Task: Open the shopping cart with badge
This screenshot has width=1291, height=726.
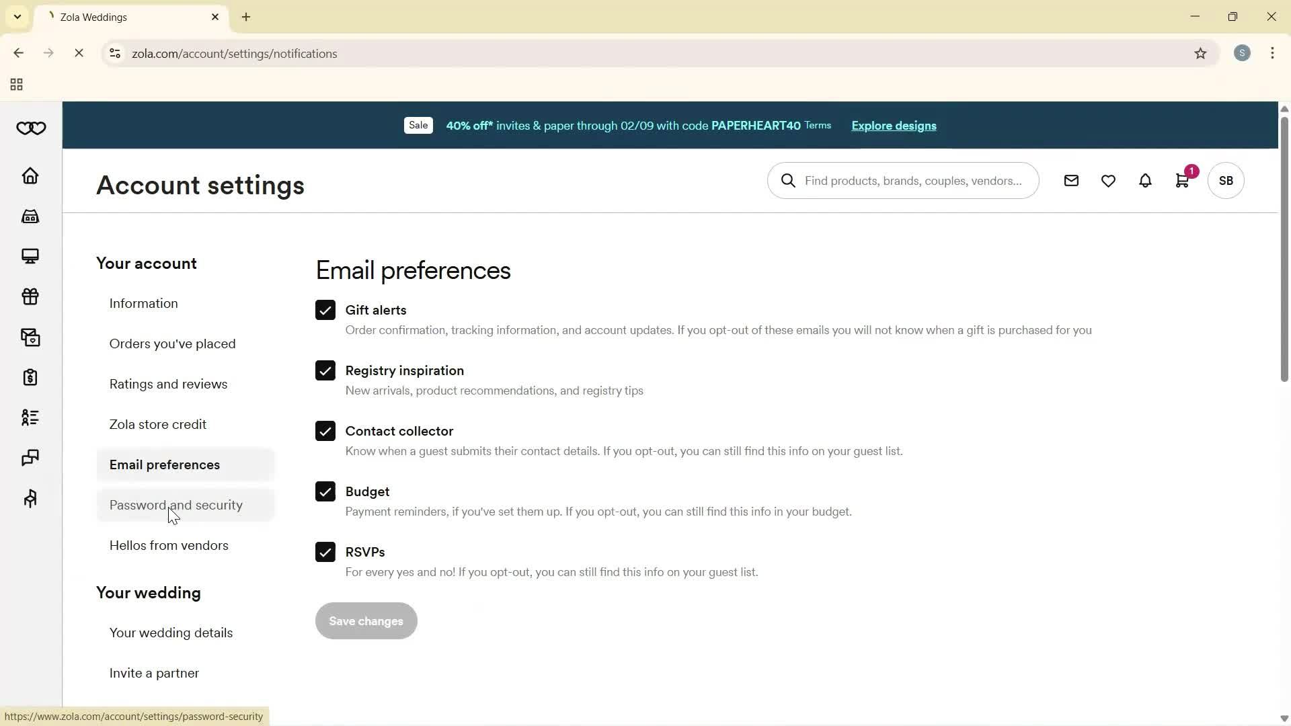Action: coord(1182,180)
